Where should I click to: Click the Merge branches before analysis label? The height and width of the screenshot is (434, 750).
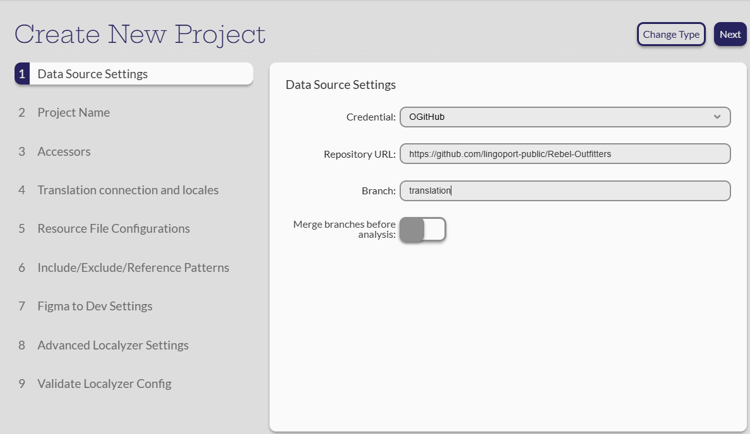345,230
